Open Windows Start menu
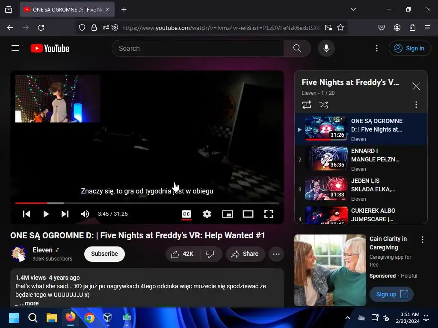438x328 pixels. click(x=14, y=318)
